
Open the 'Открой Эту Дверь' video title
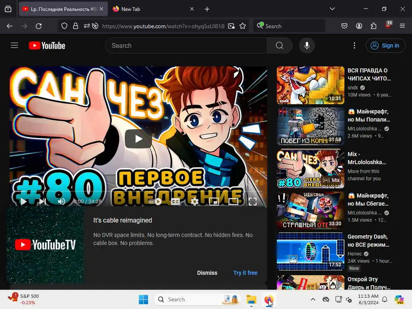pyautogui.click(x=369, y=283)
